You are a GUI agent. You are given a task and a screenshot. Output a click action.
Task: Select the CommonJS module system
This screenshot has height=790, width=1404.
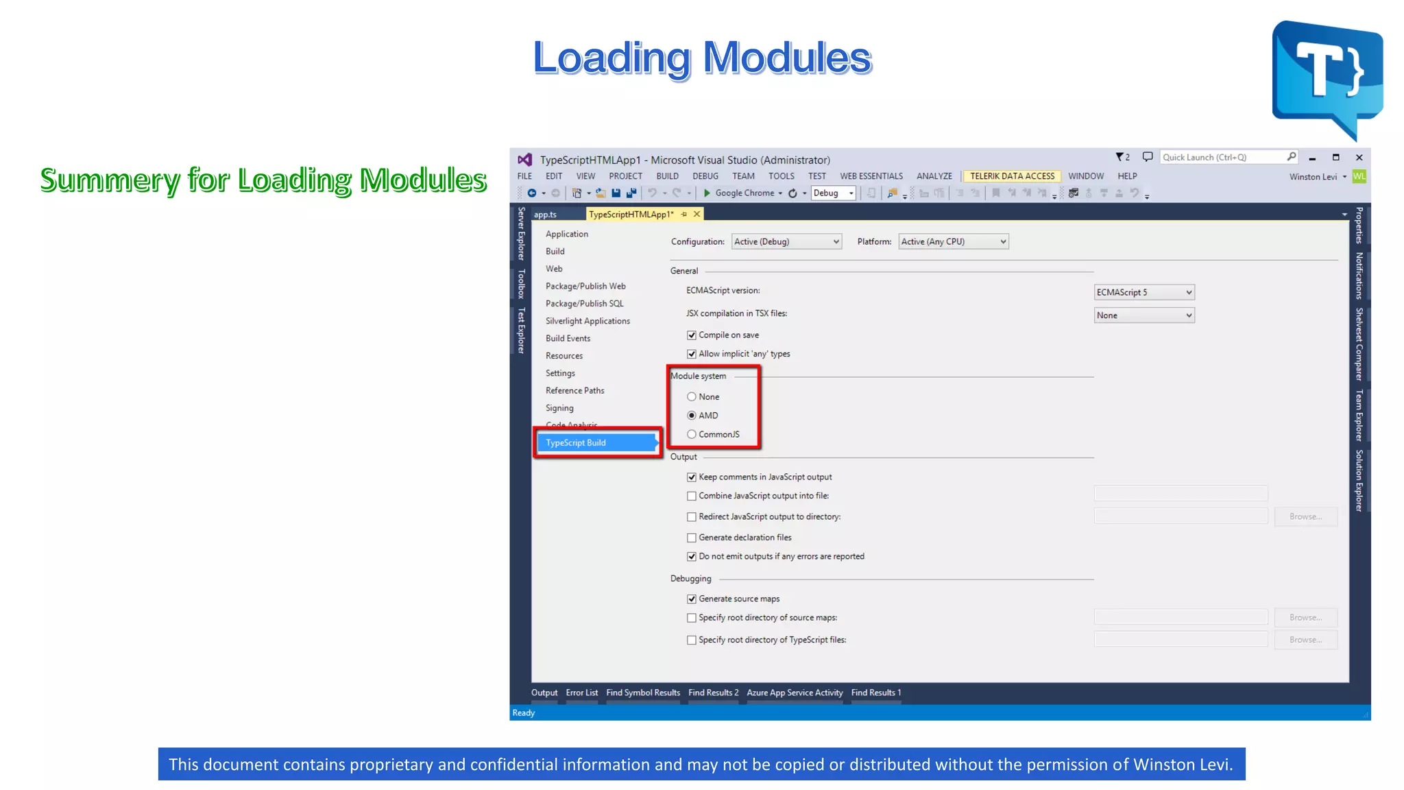(692, 434)
